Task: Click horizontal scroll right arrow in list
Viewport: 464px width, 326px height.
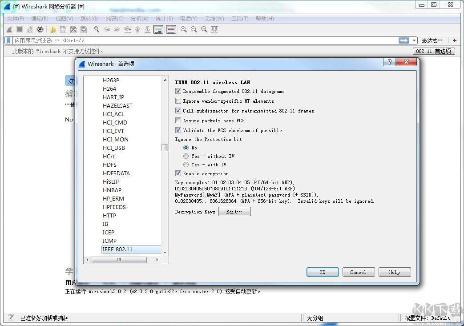Action: tap(157, 260)
